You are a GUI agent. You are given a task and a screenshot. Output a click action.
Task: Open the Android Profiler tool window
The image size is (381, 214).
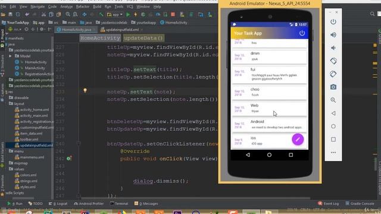[x=89, y=203]
